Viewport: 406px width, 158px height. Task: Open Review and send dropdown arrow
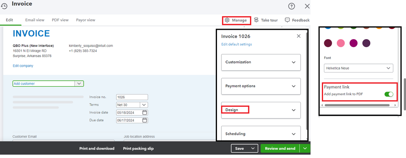pos(305,148)
